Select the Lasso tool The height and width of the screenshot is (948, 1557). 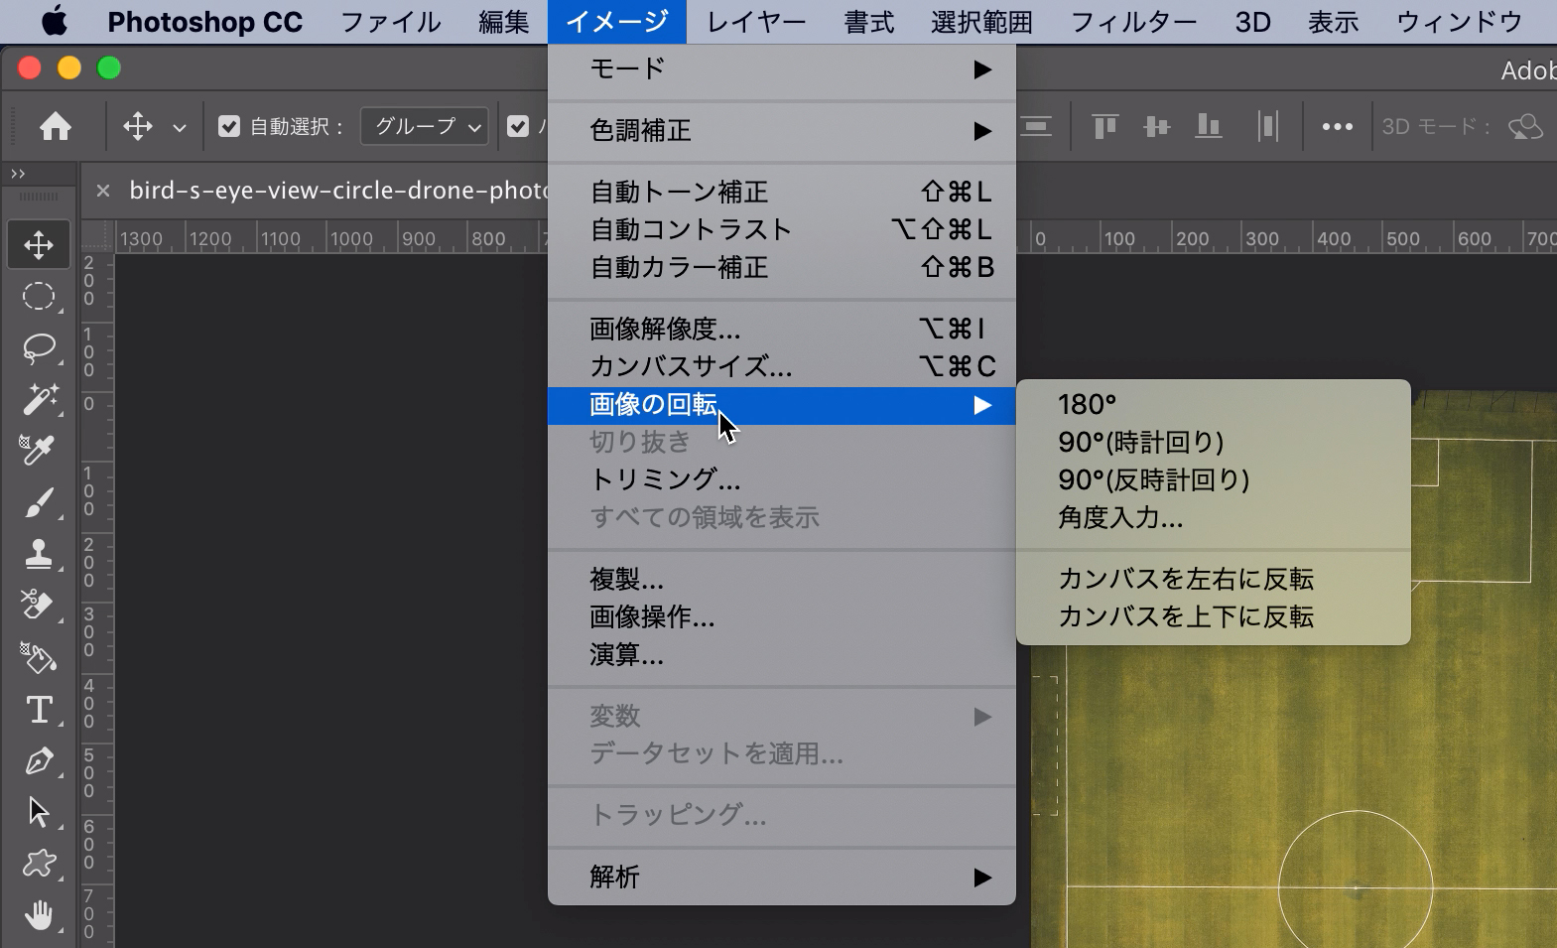pos(39,347)
